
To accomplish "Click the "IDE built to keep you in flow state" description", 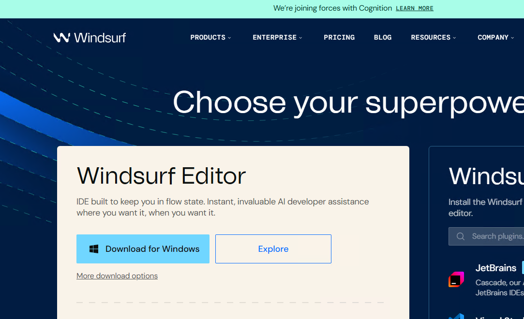I will coord(223,207).
